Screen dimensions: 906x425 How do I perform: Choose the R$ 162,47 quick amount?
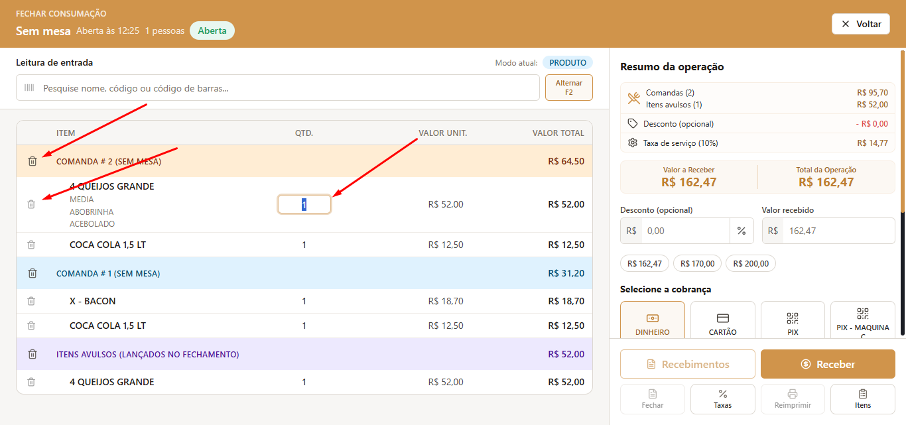[x=645, y=263]
